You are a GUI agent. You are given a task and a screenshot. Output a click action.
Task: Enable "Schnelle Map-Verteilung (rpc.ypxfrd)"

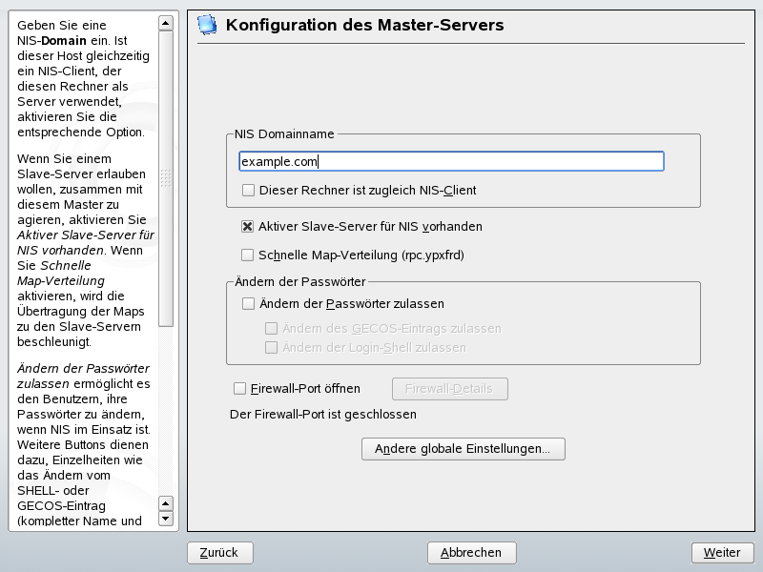click(246, 255)
